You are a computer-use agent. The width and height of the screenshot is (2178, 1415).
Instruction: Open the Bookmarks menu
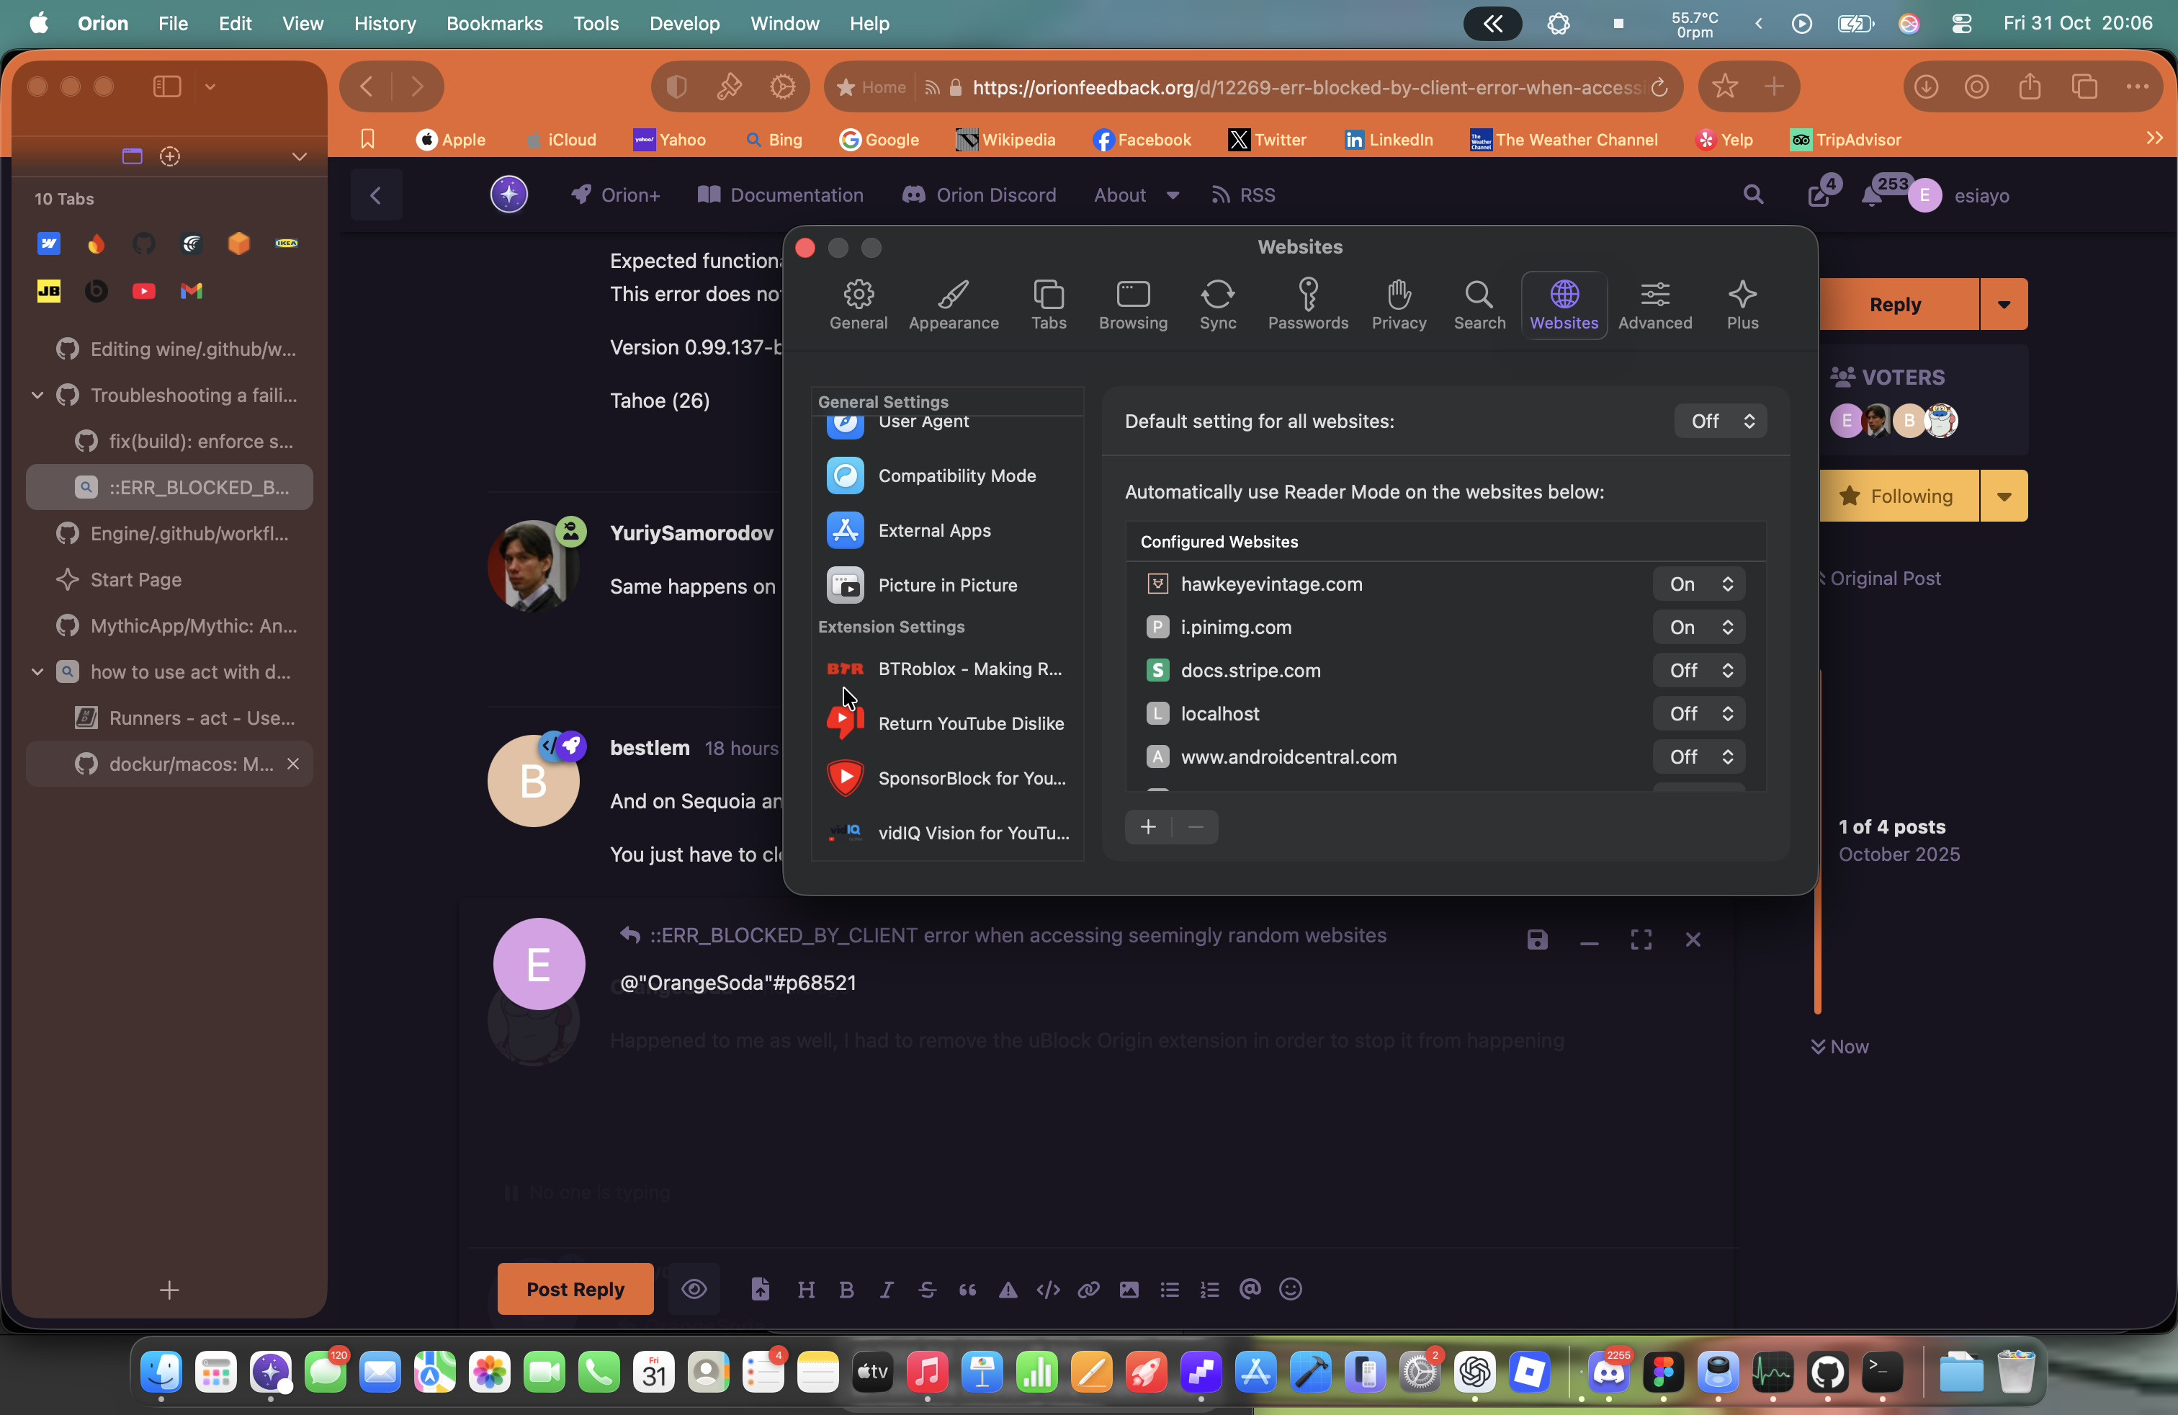click(x=494, y=24)
